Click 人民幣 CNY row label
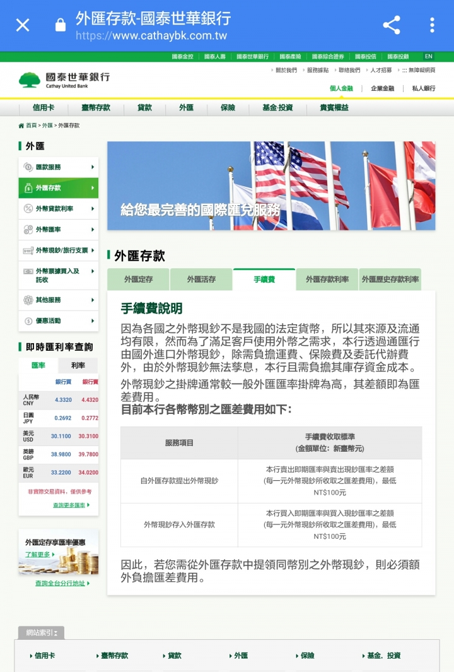454x672 pixels. [x=31, y=400]
